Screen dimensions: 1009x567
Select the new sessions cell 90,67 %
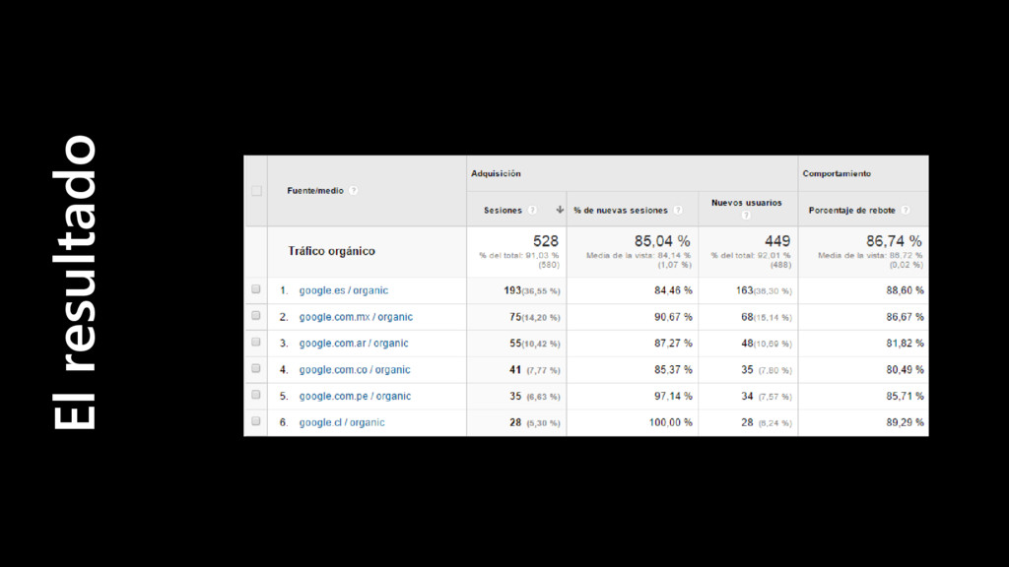[673, 317]
